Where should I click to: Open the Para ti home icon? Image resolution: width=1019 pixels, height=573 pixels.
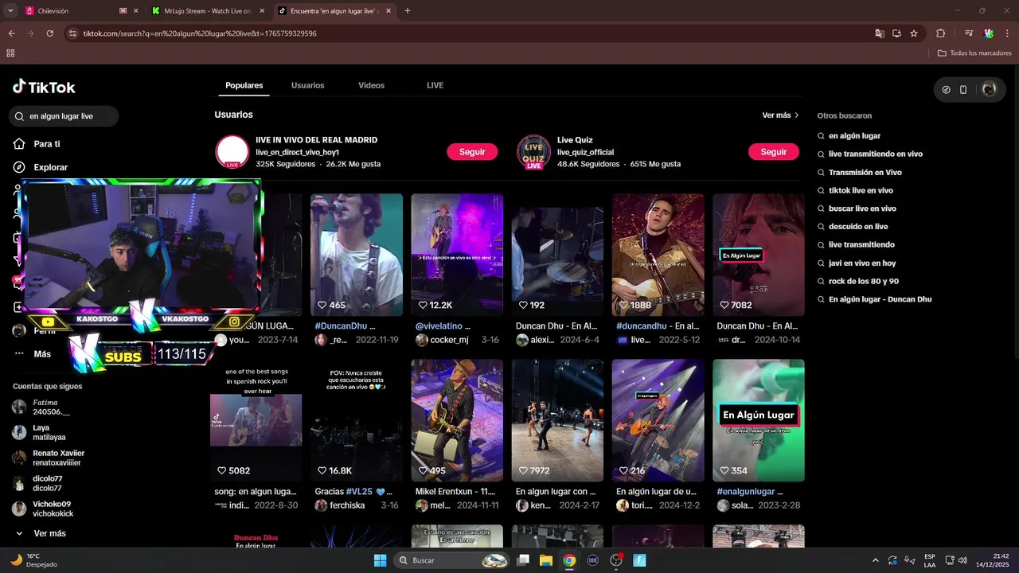[19, 144]
